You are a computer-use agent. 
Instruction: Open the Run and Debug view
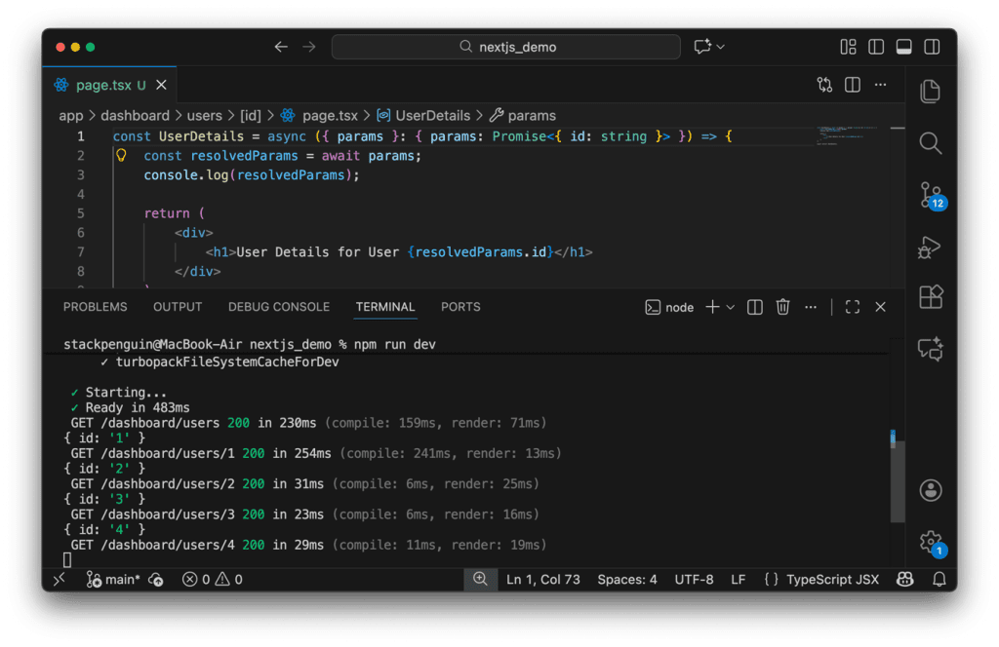[x=930, y=247]
